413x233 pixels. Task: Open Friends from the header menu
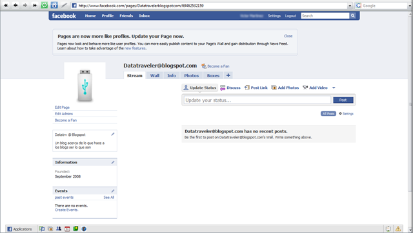pos(126,15)
